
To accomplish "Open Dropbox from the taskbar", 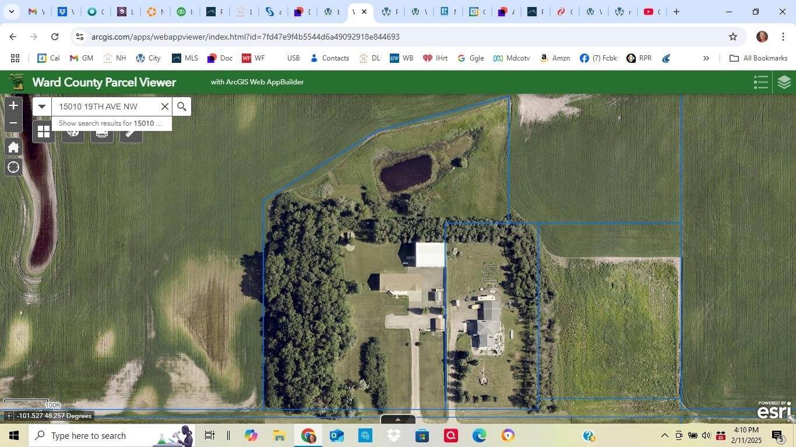I will (394, 435).
